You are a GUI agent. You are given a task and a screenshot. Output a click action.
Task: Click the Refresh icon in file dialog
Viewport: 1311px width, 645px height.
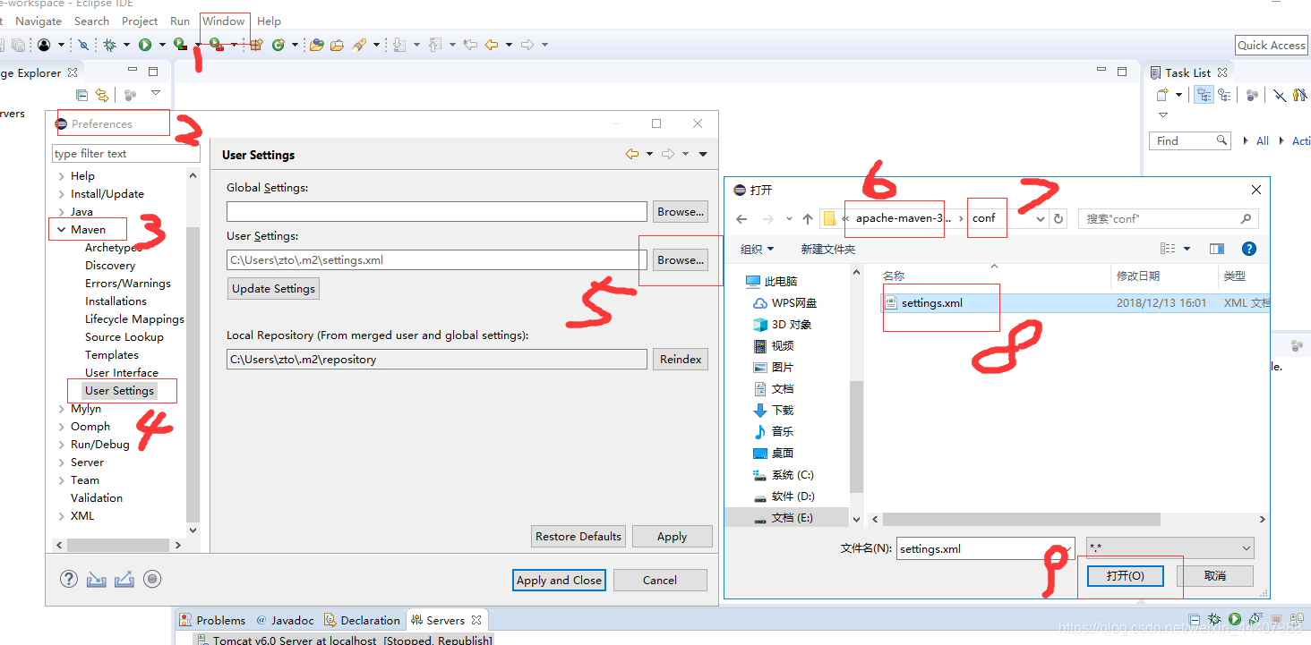pyautogui.click(x=1058, y=218)
